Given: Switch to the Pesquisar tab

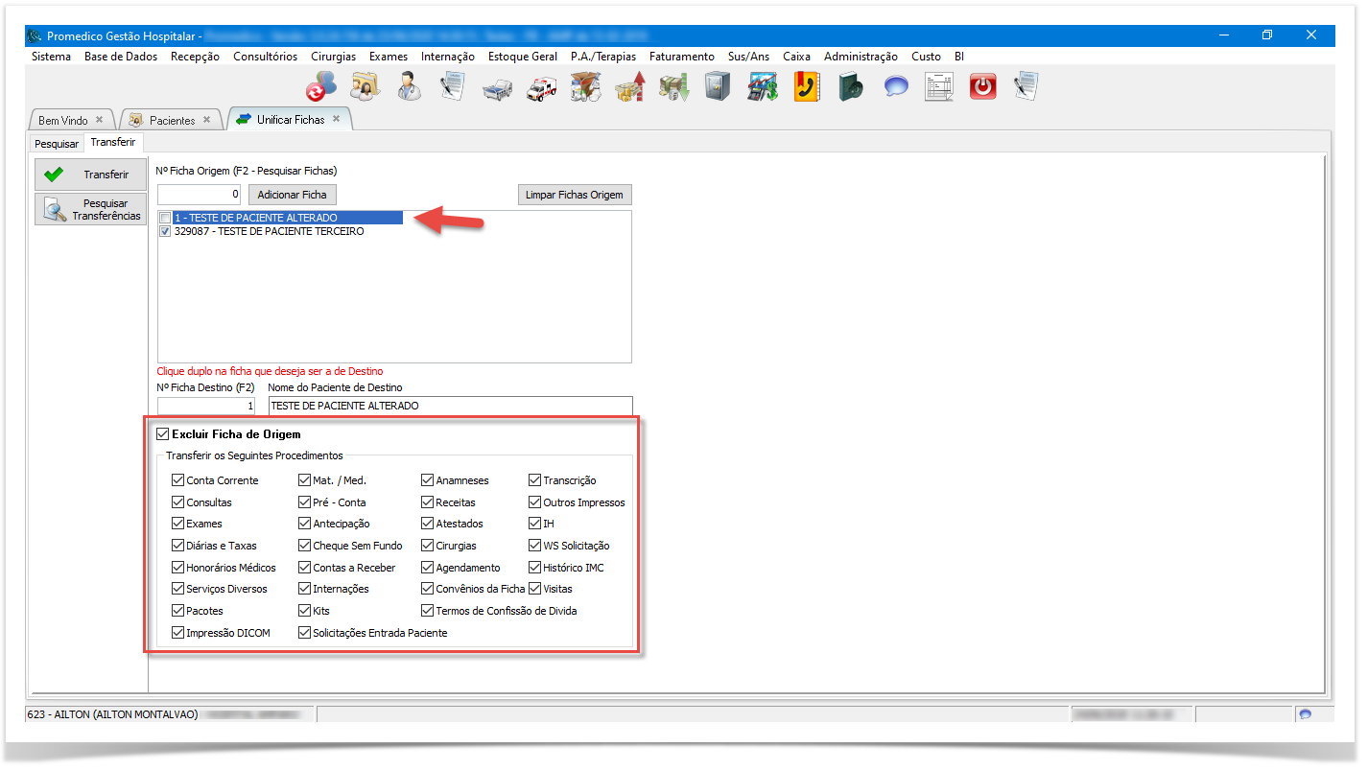Looking at the screenshot, I should point(57,144).
